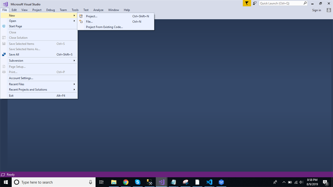Open the tools app icon next to Skype
Image resolution: width=333 pixels, height=187 pixels.
[150, 182]
